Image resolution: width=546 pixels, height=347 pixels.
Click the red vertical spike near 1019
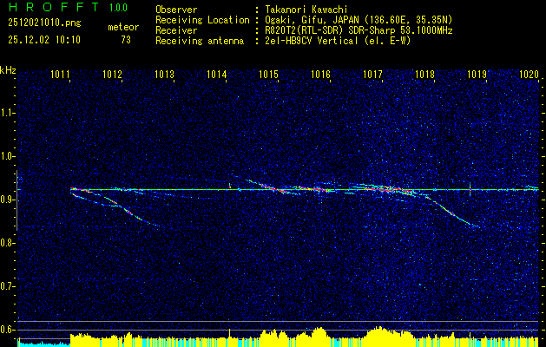pos(470,189)
